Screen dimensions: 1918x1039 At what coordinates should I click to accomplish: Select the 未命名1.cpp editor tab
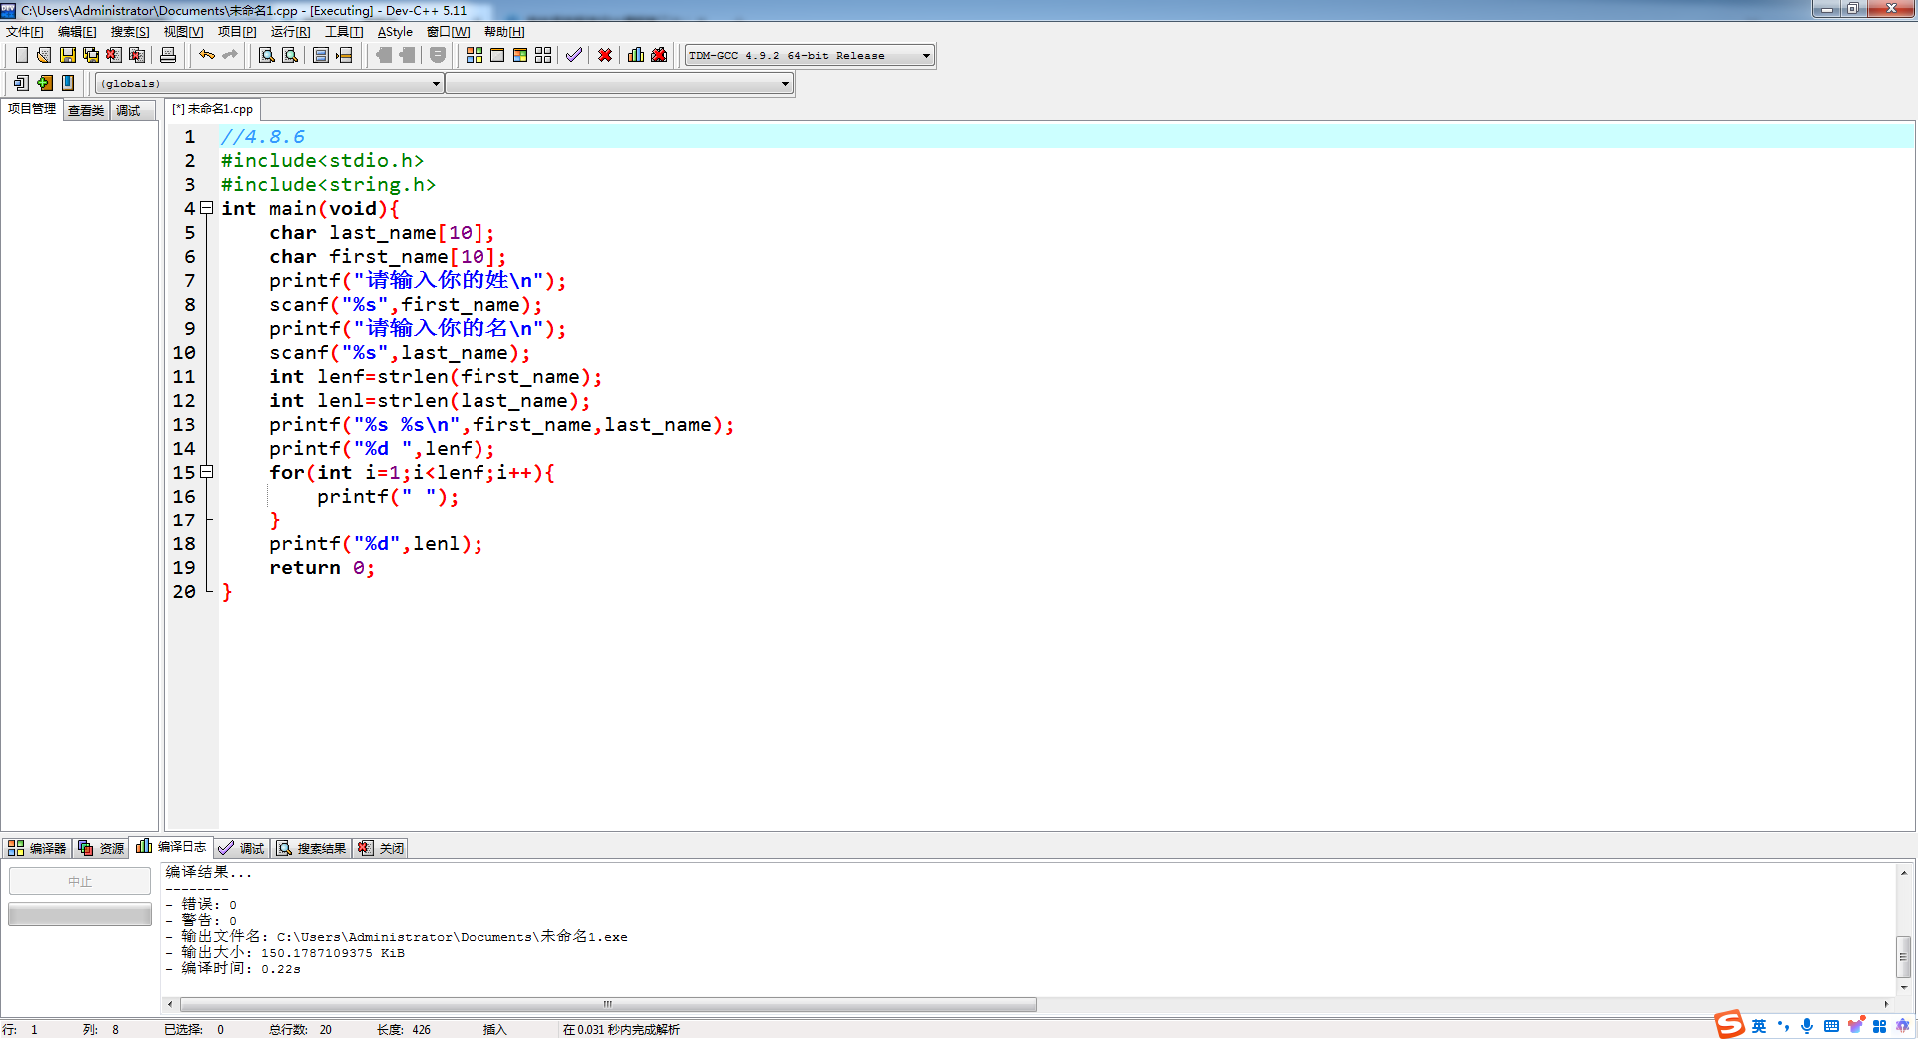click(212, 109)
